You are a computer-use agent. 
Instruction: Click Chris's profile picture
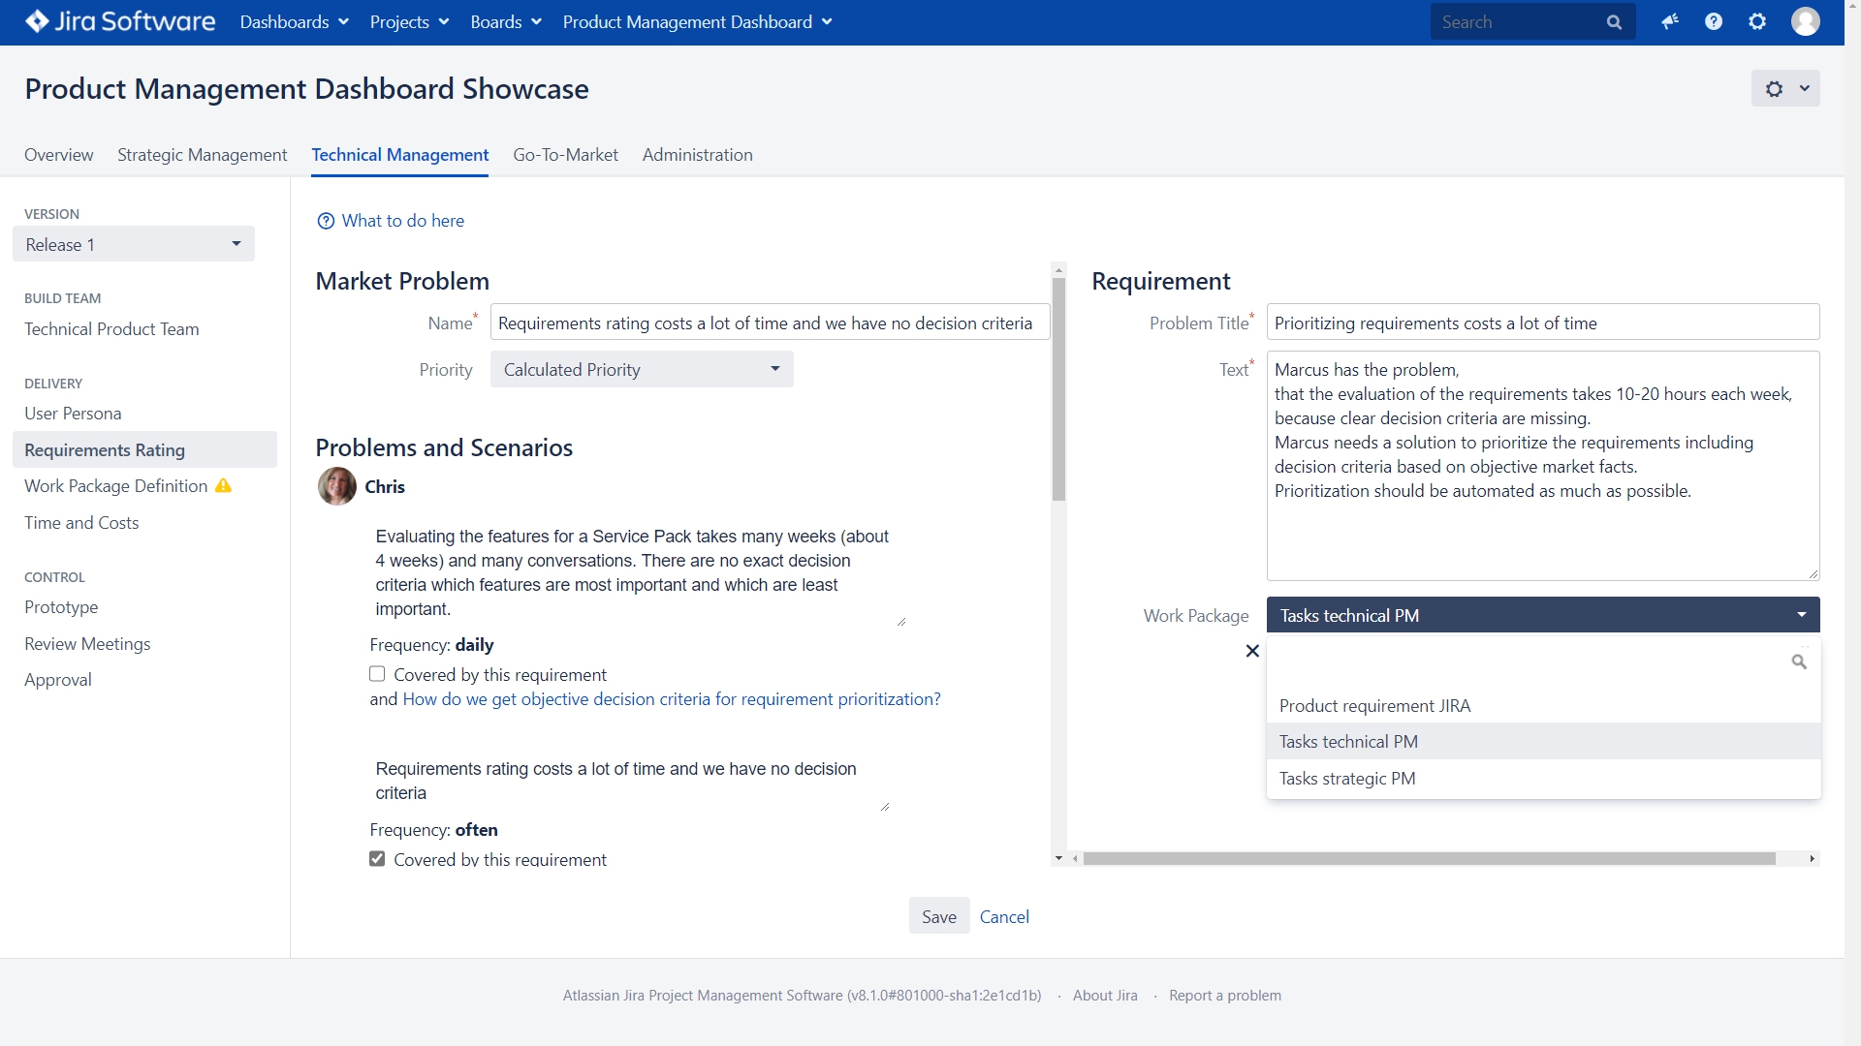click(335, 486)
